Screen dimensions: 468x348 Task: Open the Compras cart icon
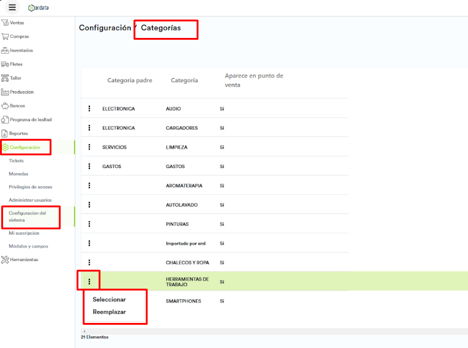[5, 37]
